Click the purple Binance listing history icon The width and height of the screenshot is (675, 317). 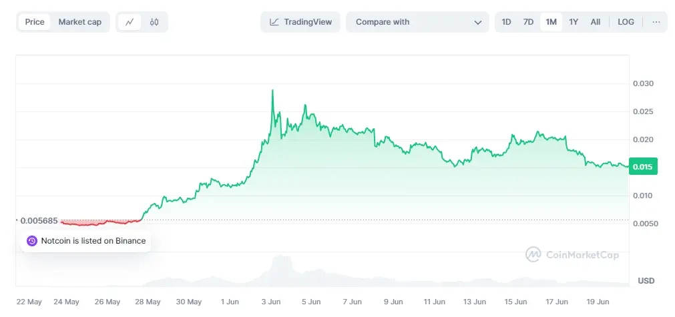point(31,241)
